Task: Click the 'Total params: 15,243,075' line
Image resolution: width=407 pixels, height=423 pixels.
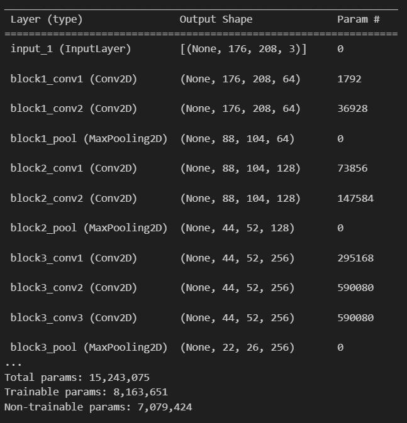Action: (77, 378)
